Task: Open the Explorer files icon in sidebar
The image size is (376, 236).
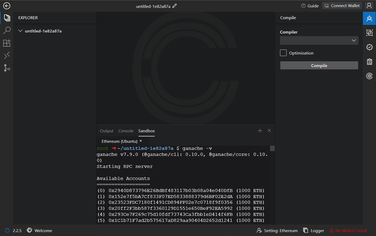Action: click(x=7, y=18)
